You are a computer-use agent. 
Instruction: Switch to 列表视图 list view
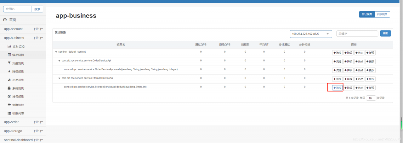382,14
